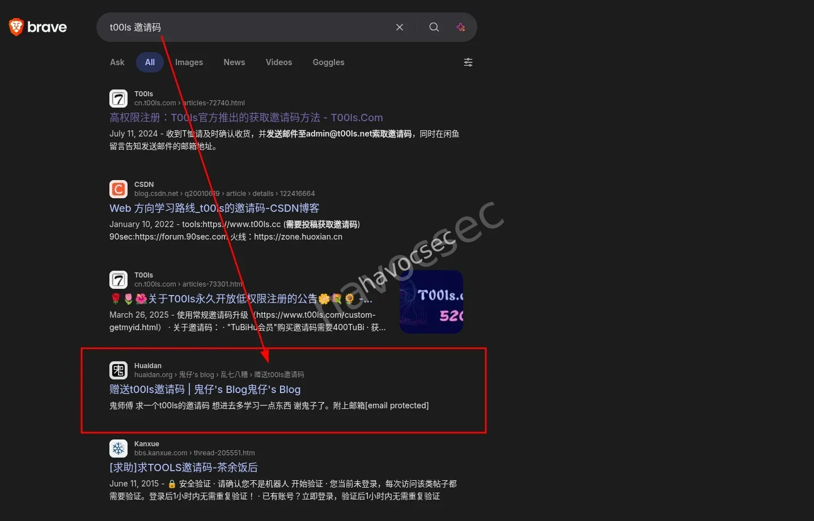Click the Huaidan ghost favicon

coord(118,370)
